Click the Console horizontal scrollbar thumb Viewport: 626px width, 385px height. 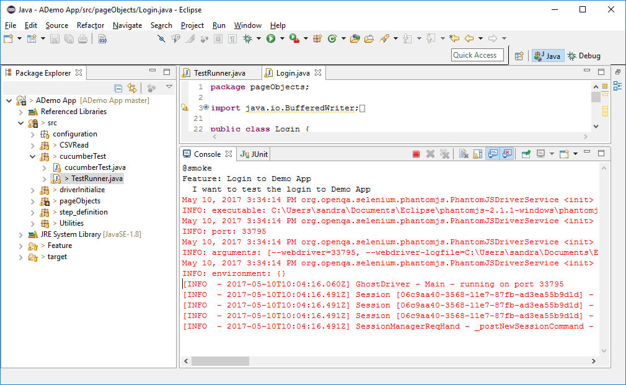[220, 361]
